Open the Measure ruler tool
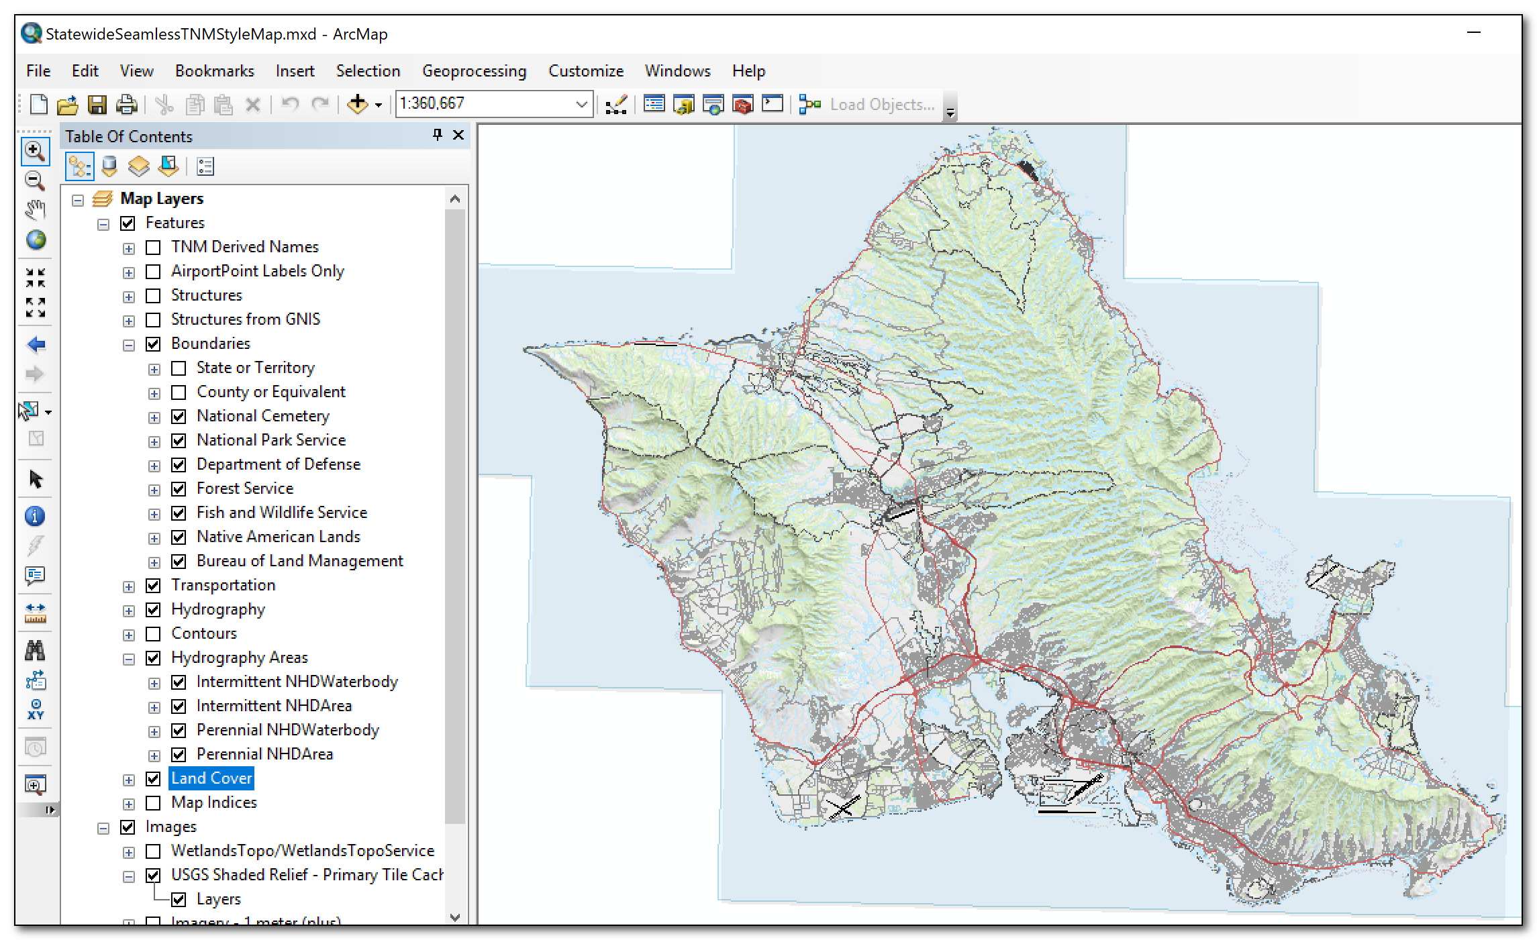The image size is (1537, 940). [35, 613]
